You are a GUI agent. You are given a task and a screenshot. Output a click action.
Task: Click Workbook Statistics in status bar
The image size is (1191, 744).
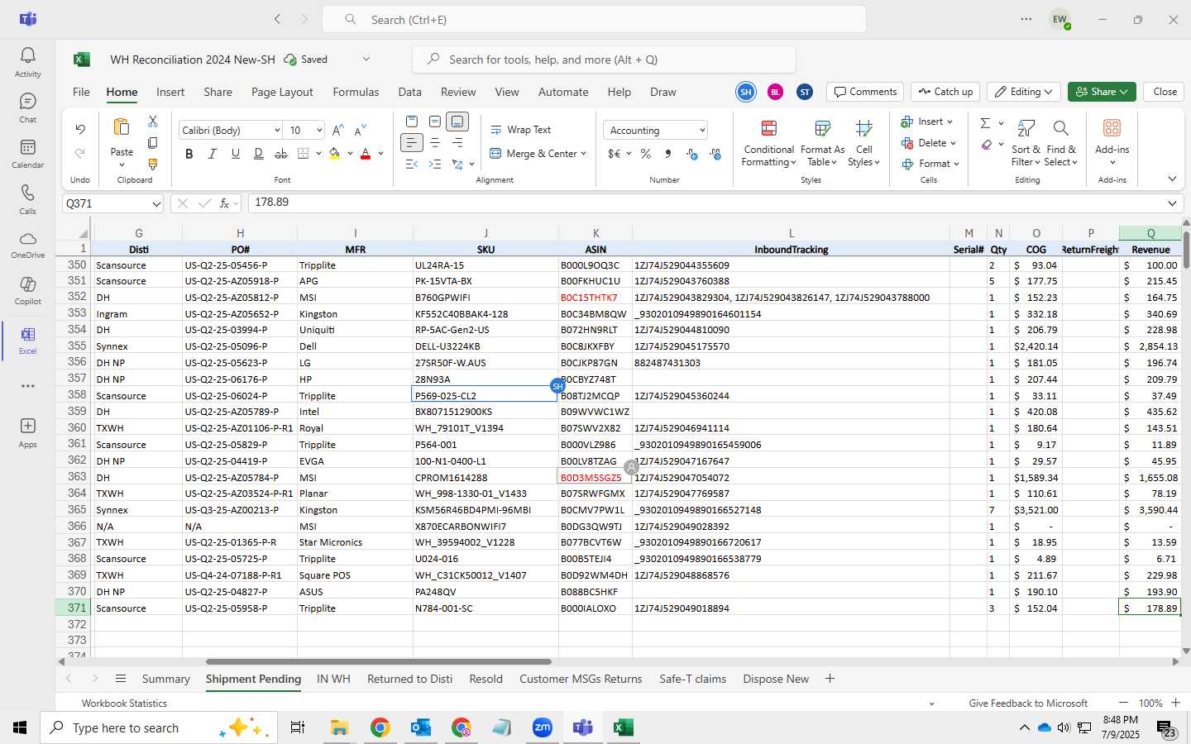[124, 703]
